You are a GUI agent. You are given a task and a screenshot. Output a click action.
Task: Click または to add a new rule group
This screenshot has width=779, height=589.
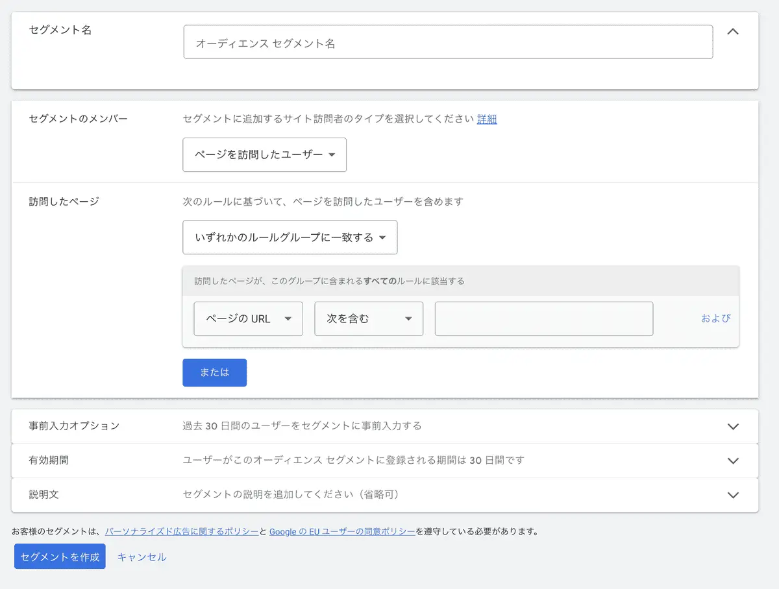click(x=214, y=372)
